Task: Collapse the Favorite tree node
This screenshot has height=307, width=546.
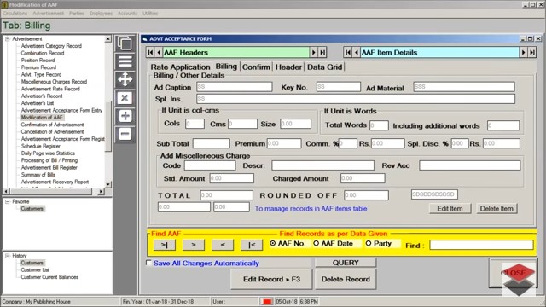Action: click(x=8, y=201)
